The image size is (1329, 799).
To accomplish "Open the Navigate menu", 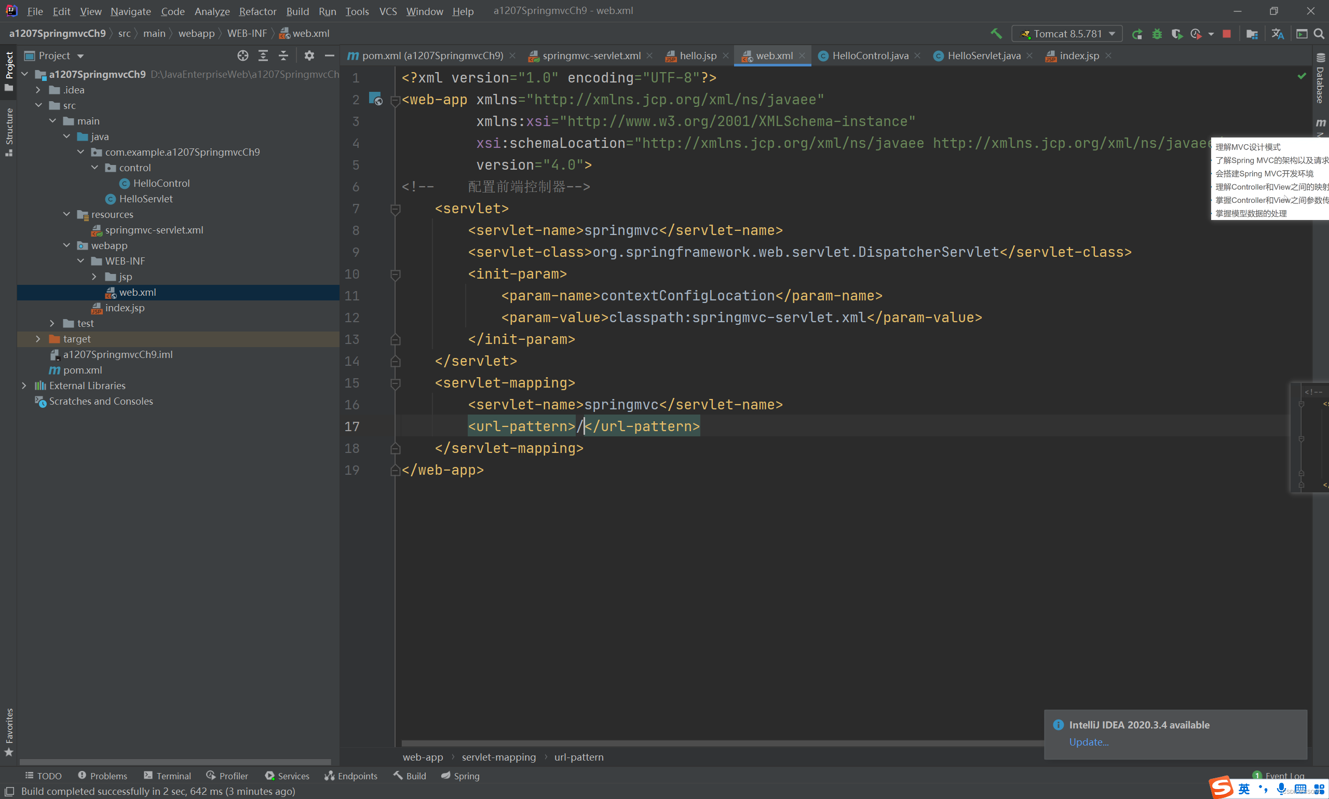I will pyautogui.click(x=130, y=11).
